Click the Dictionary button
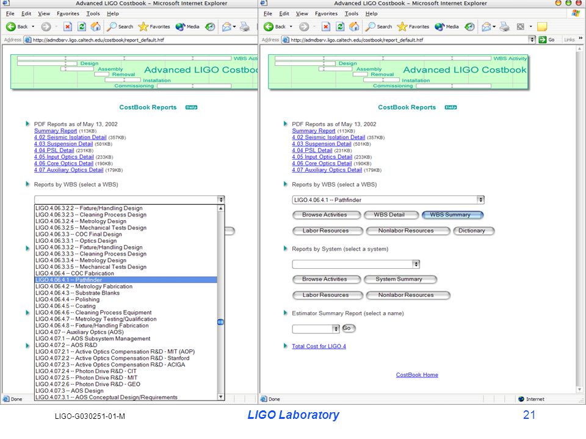 (474, 231)
